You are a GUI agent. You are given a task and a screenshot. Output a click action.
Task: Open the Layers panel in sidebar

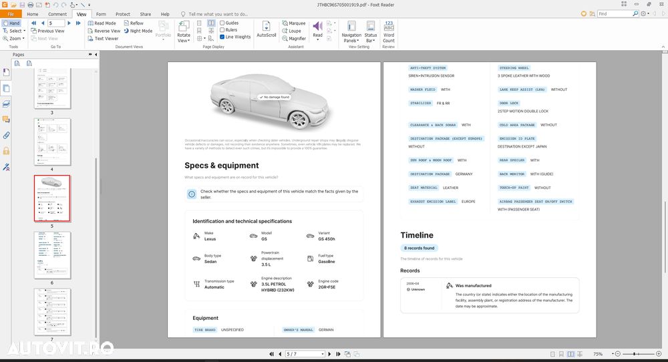click(6, 104)
